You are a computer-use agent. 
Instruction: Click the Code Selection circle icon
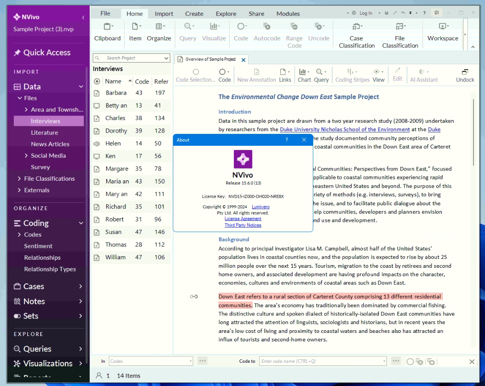(x=195, y=72)
